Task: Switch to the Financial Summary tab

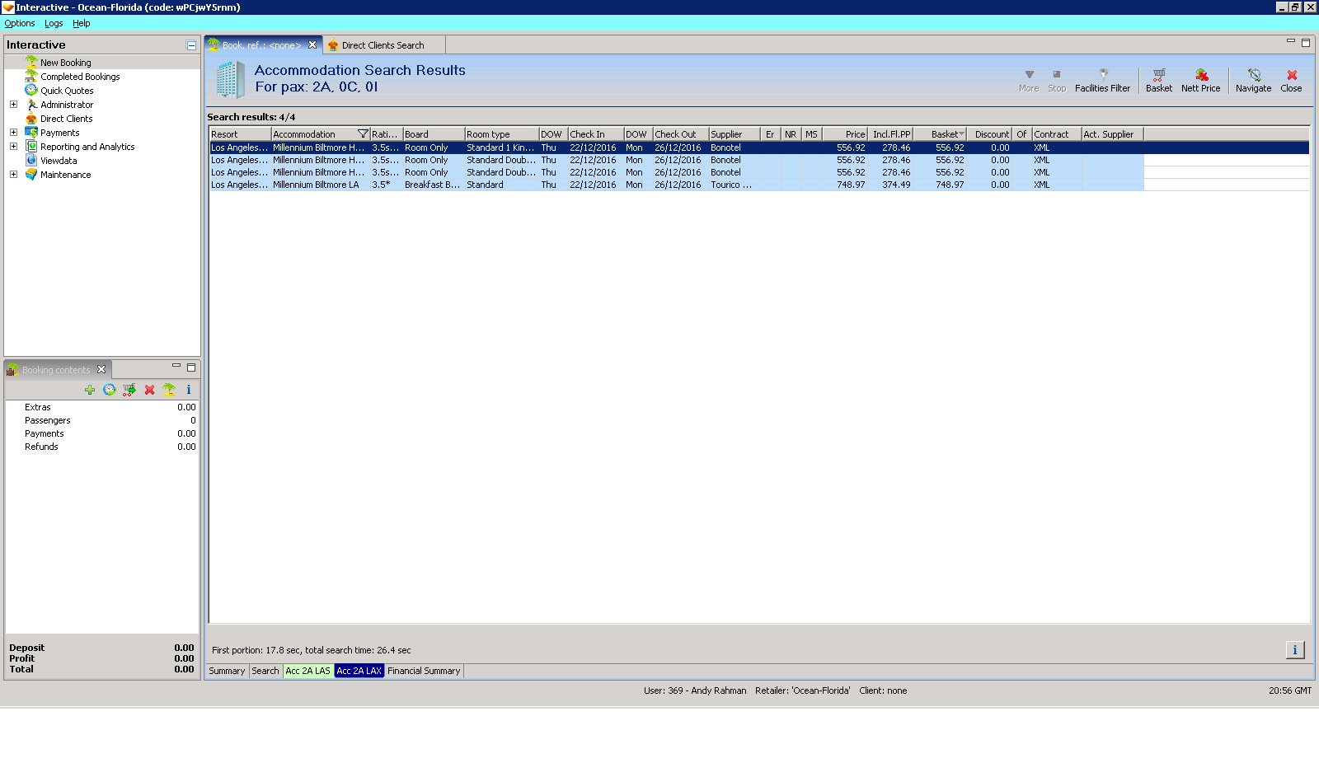Action: click(x=424, y=671)
